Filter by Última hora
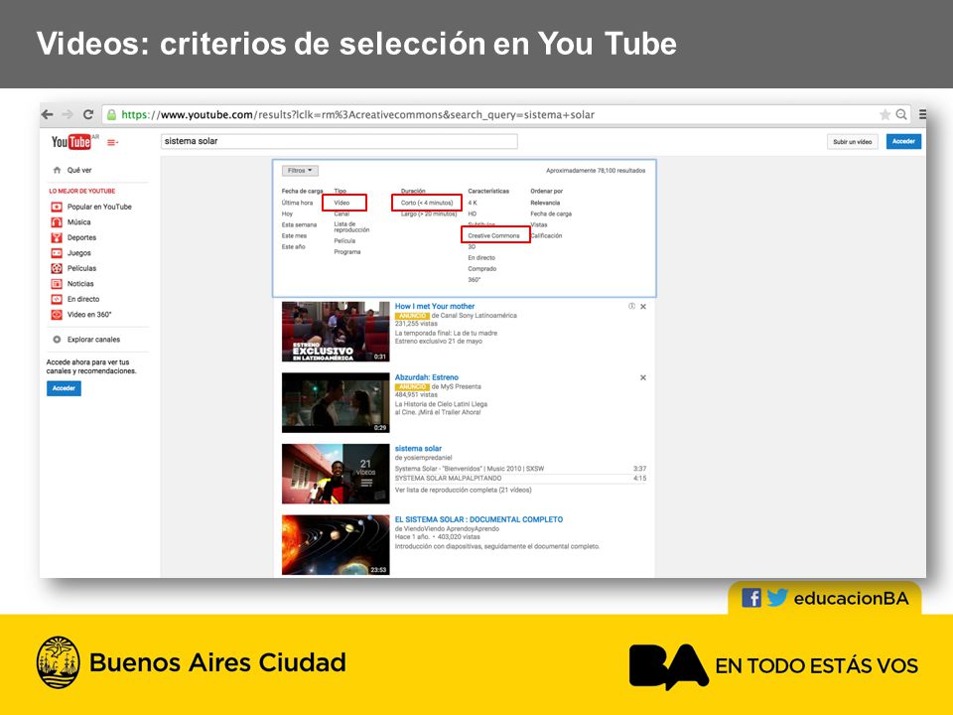Image resolution: width=953 pixels, height=715 pixels. (x=297, y=203)
